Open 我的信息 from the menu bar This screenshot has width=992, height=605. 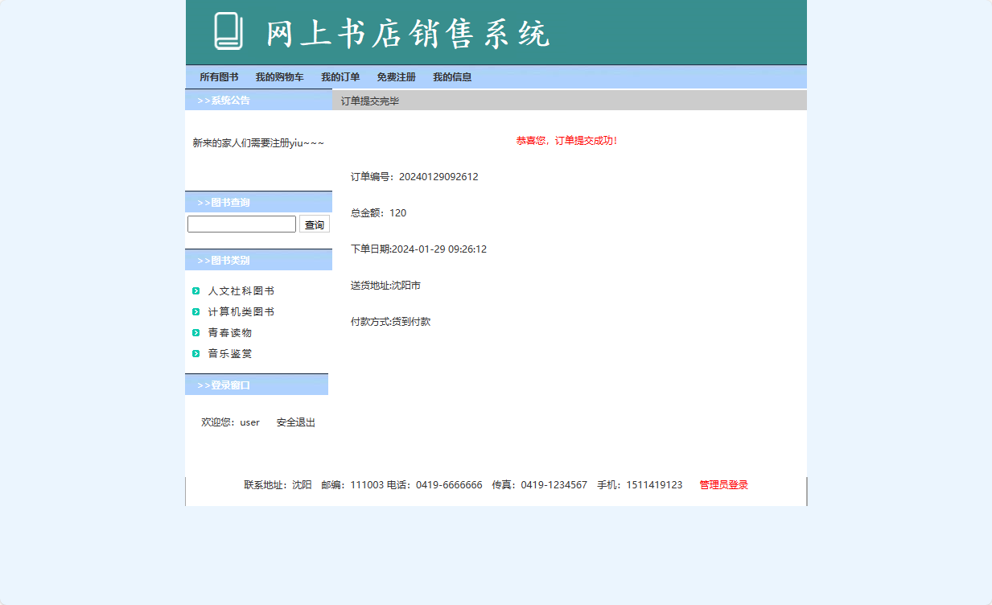click(452, 76)
